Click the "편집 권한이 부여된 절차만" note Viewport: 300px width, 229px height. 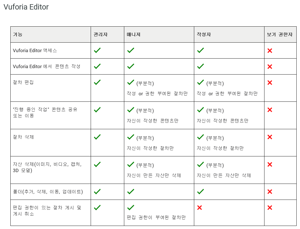coord(156,218)
